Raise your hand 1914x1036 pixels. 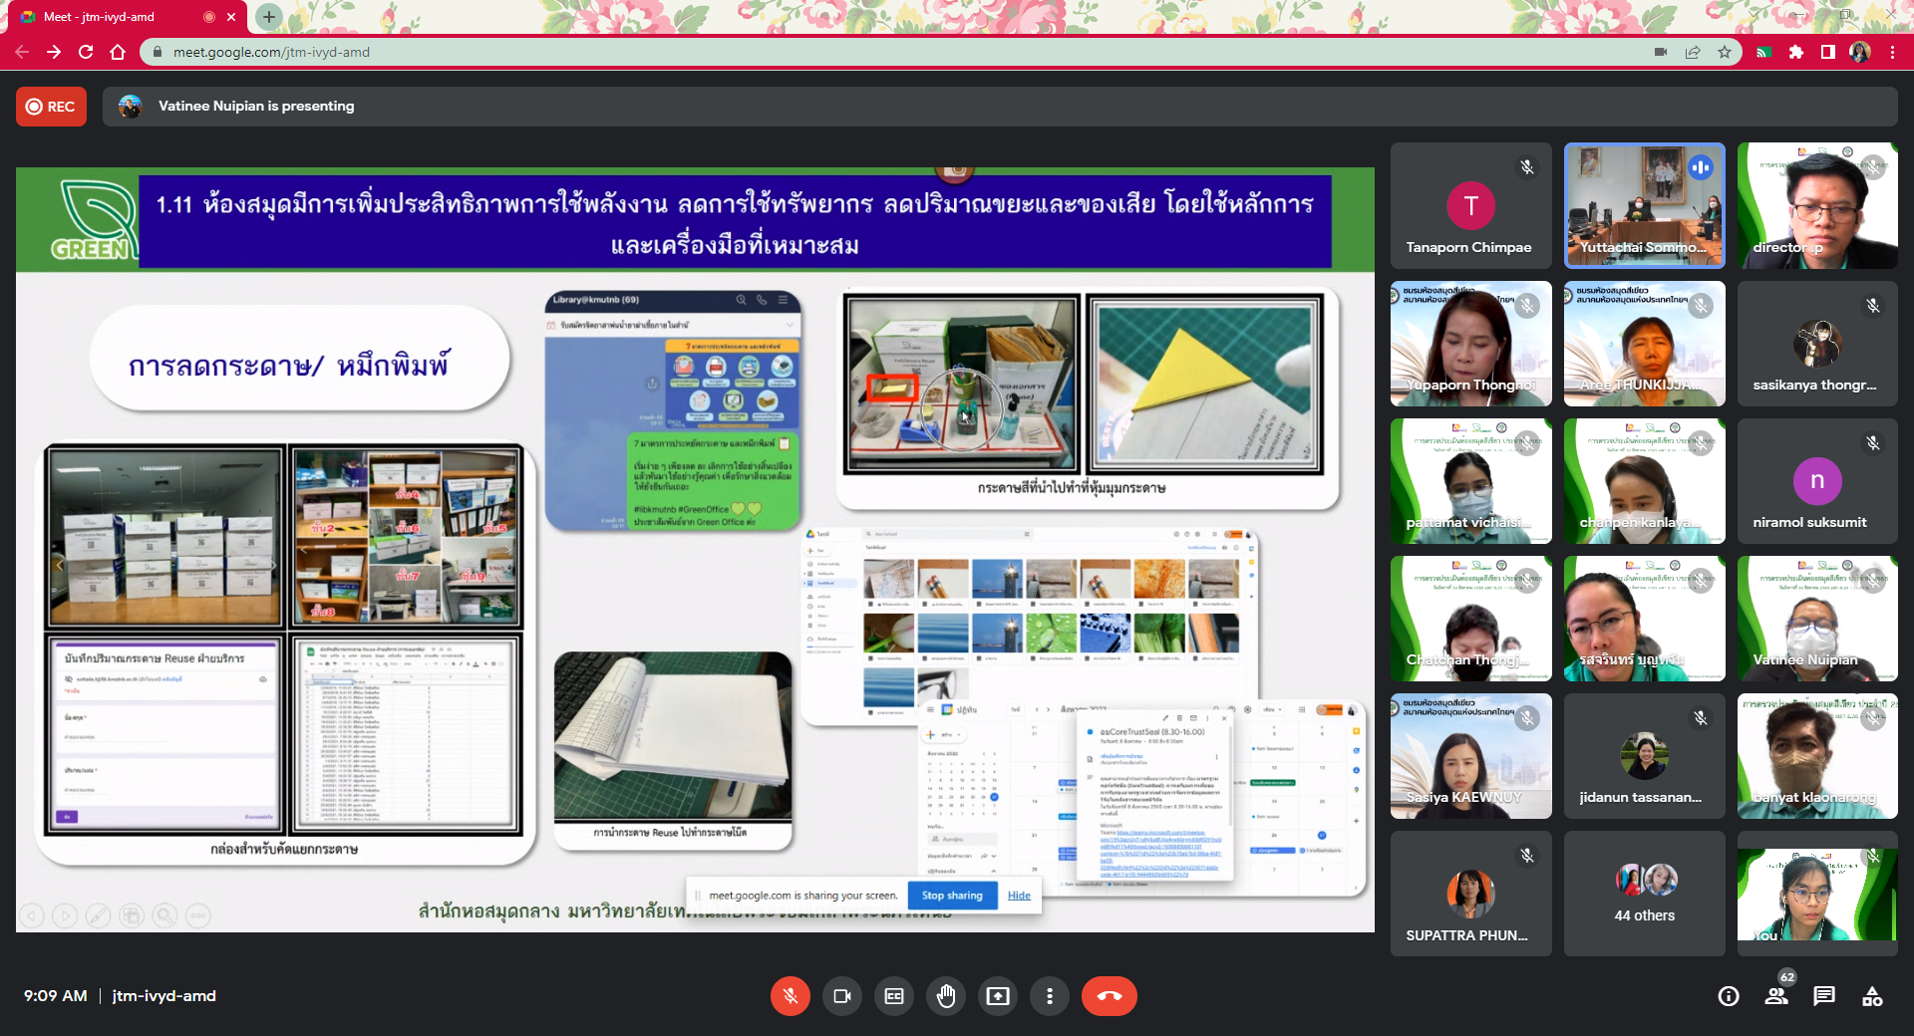(x=946, y=996)
